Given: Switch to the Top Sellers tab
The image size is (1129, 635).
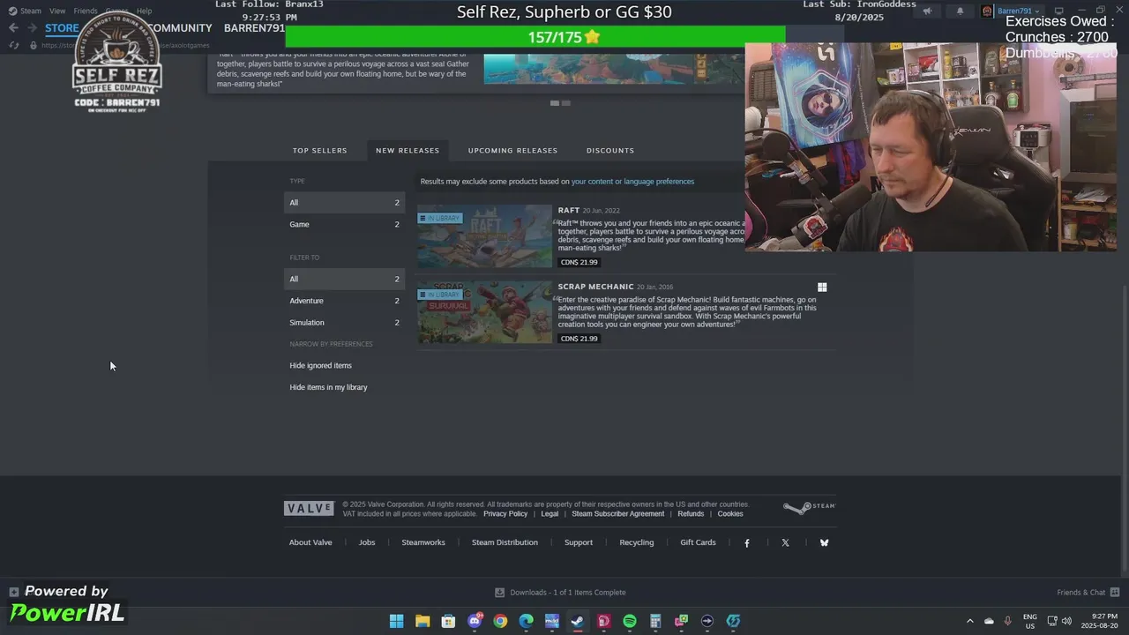Looking at the screenshot, I should pyautogui.click(x=319, y=150).
